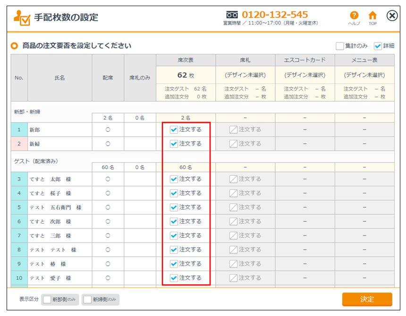This screenshot has width=406, height=316.
Task: Click the 手配枚数の設定 title icon
Action: pyautogui.click(x=22, y=17)
